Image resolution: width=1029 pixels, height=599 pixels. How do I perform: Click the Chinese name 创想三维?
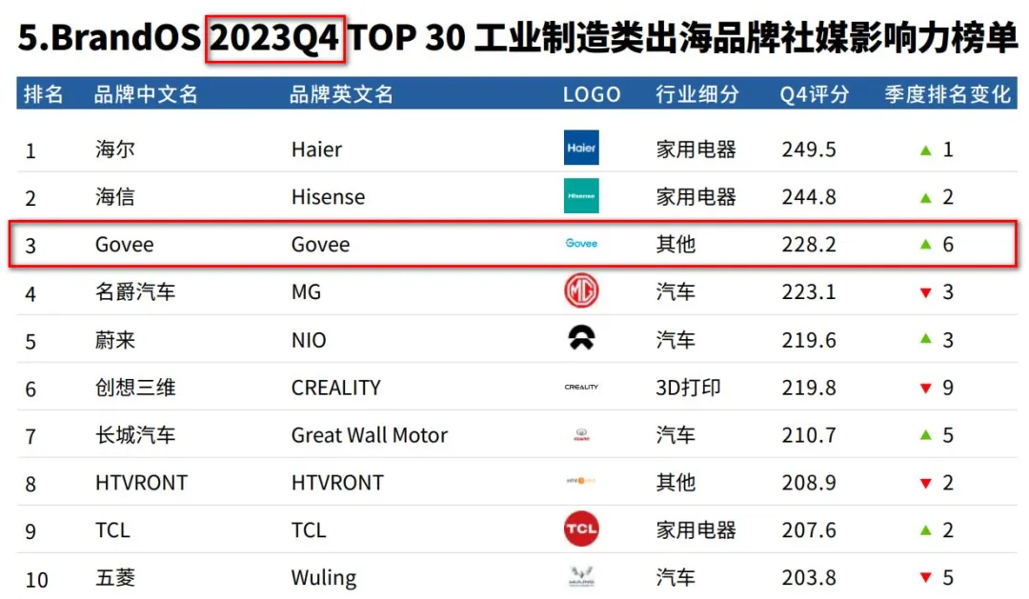click(x=135, y=387)
